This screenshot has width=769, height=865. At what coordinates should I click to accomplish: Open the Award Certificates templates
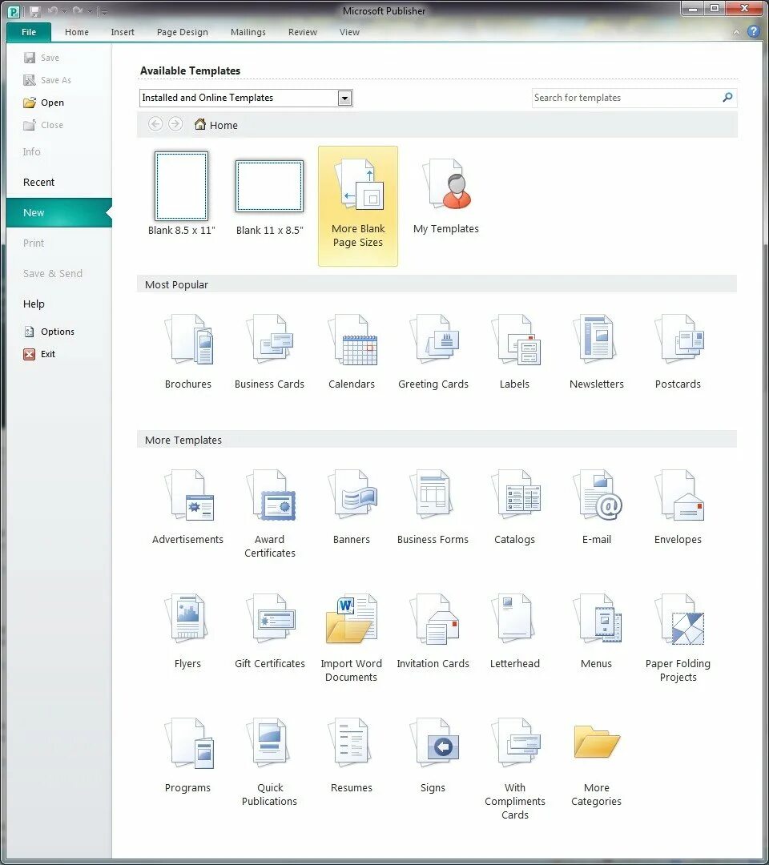pos(269,514)
